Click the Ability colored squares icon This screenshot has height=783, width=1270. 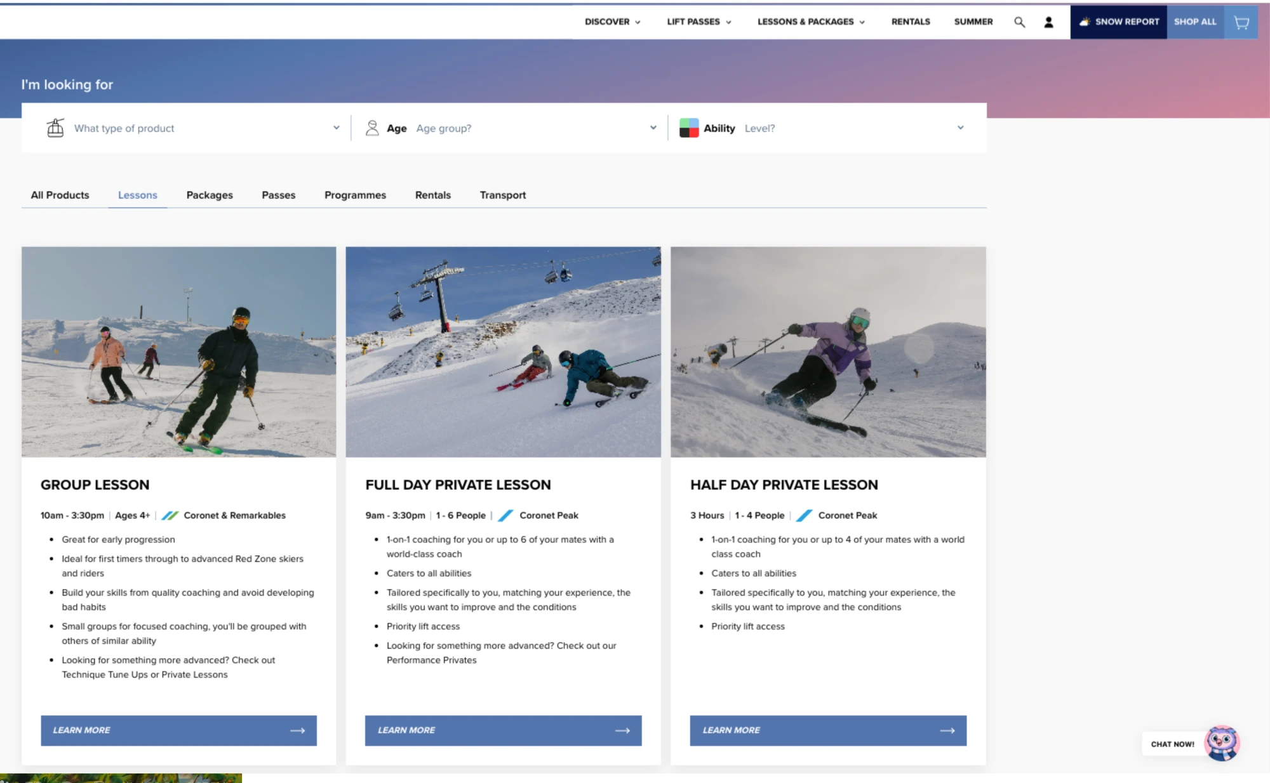[688, 128]
